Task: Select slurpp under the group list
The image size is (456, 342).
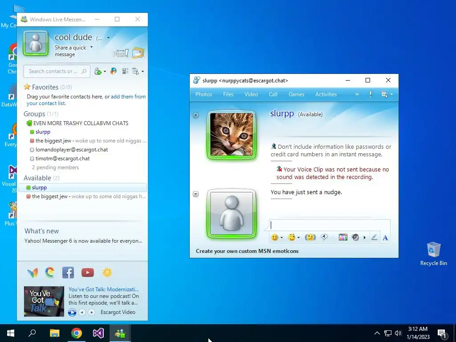Action: click(43, 132)
